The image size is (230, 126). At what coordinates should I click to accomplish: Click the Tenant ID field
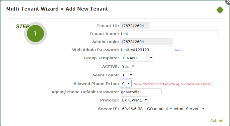tap(135, 26)
